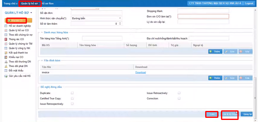Open Thùng rác CO

pos(16,39)
